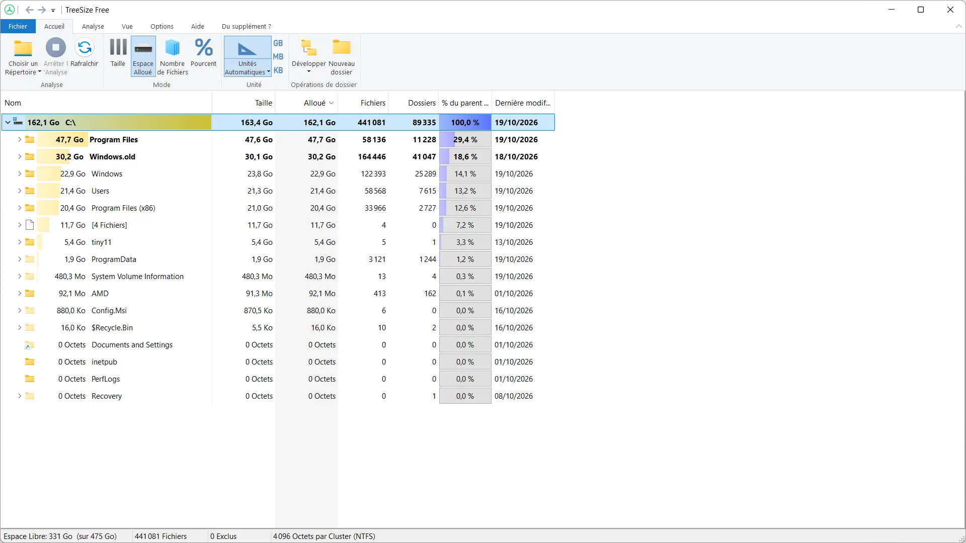Viewport: 966px width, 543px height.
Task: Open the Vue tab
Action: click(127, 26)
